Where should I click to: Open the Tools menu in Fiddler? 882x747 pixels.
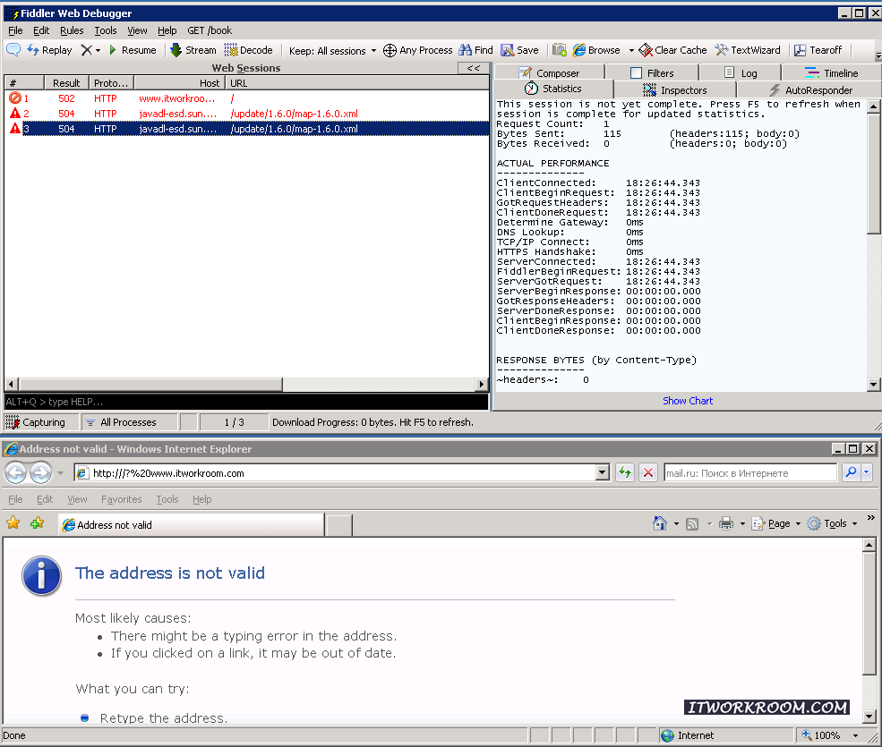pos(105,30)
